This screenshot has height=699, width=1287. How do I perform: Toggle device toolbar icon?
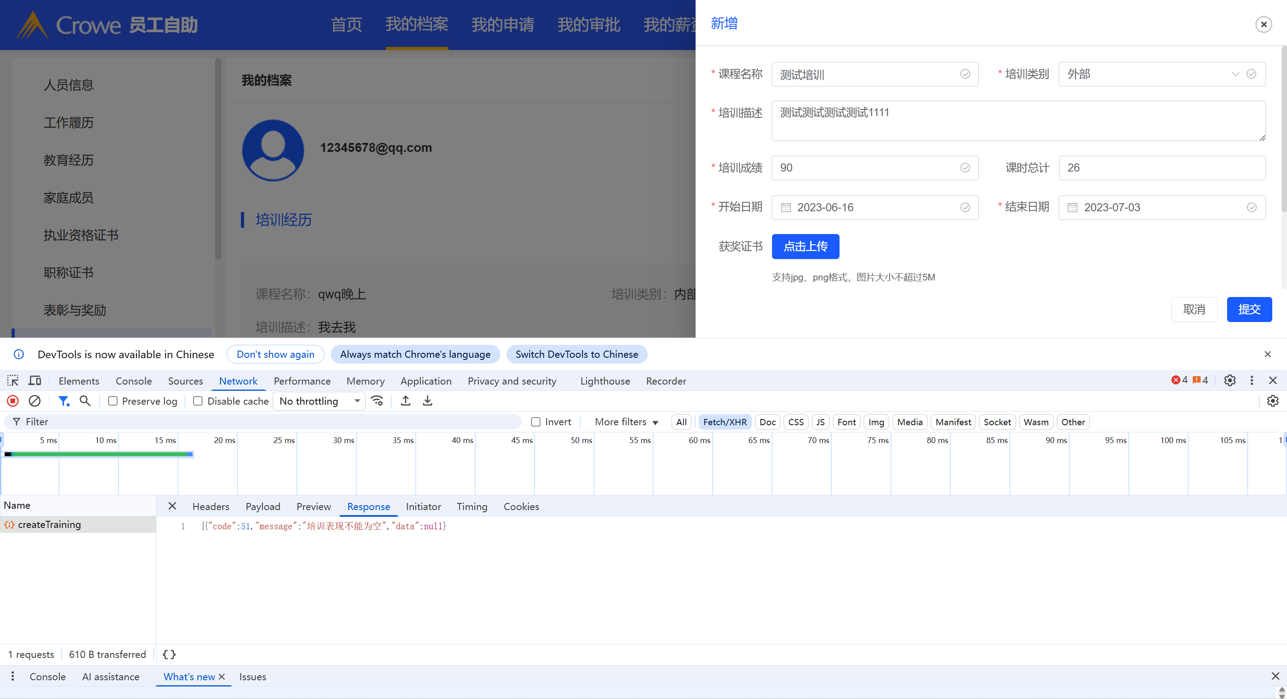point(34,381)
